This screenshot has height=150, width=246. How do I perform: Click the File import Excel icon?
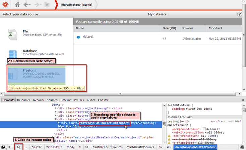click(x=12, y=34)
